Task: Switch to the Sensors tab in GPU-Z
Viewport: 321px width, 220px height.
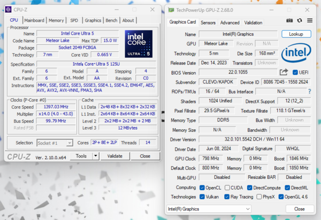Action: point(208,22)
